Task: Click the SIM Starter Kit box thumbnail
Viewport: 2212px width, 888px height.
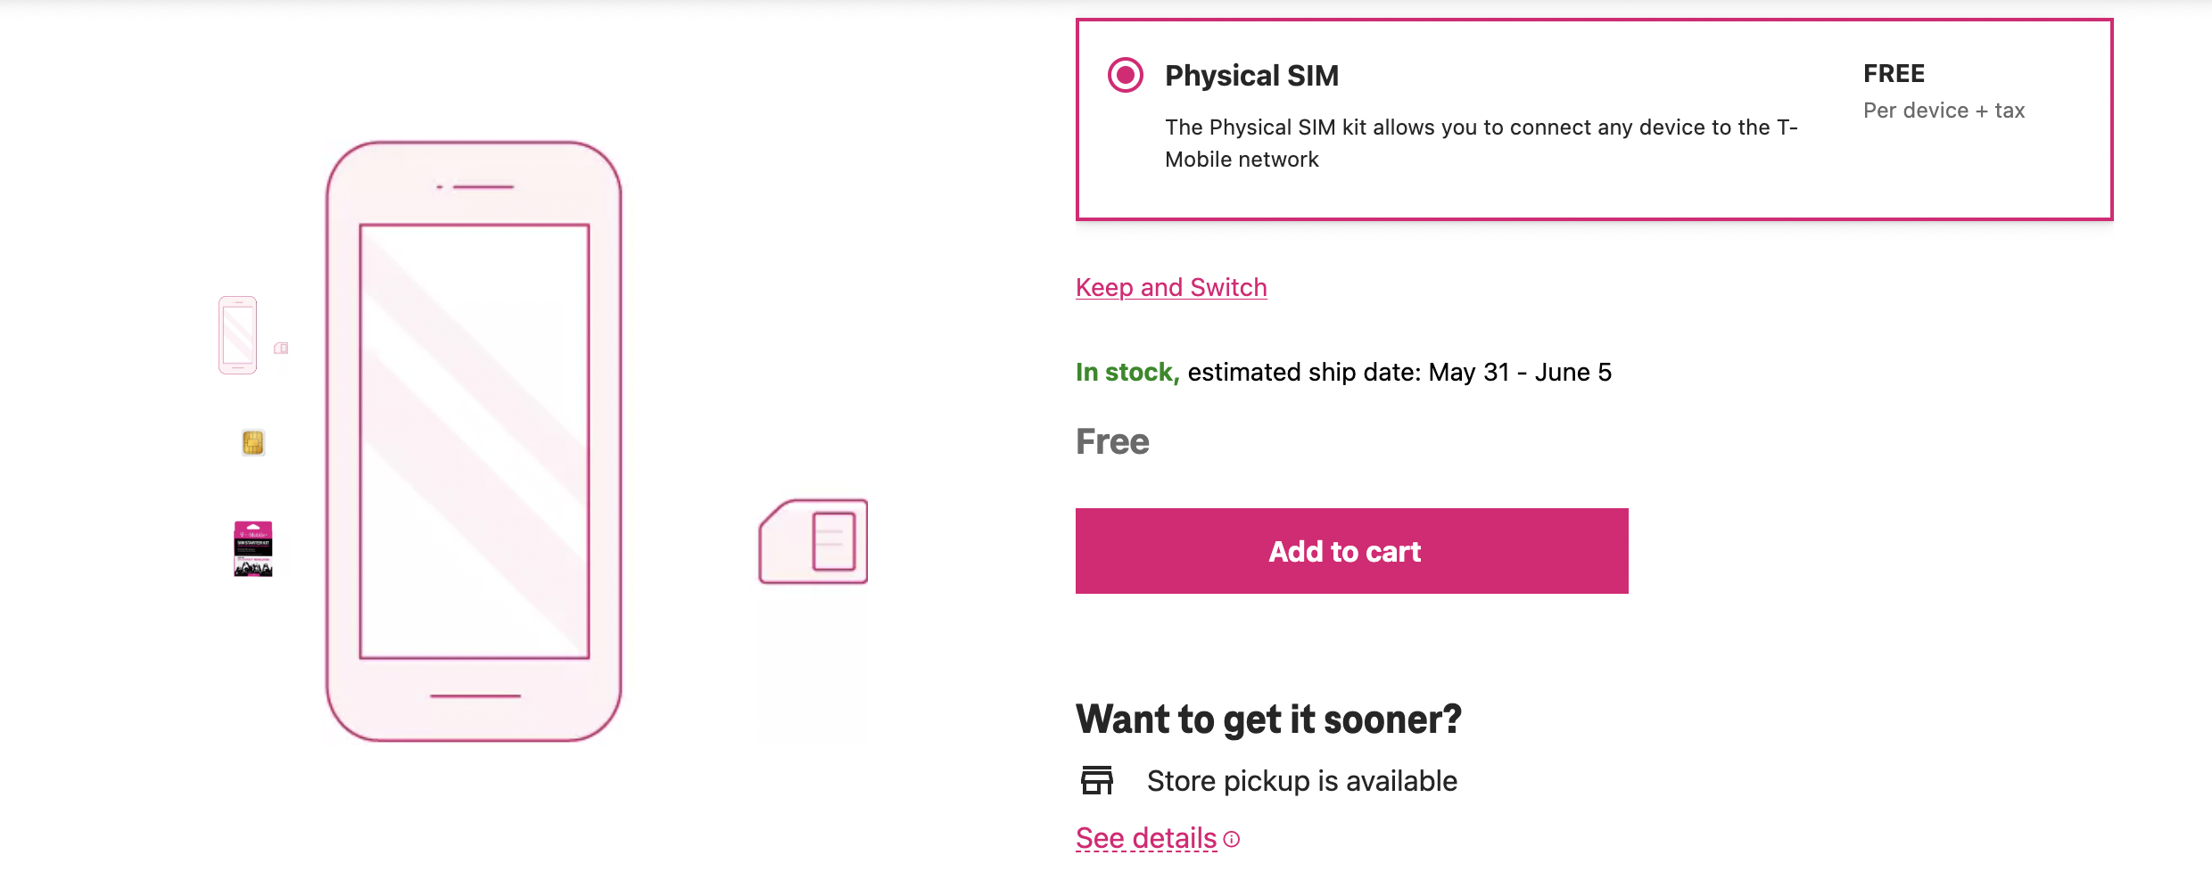Action: pos(253,549)
